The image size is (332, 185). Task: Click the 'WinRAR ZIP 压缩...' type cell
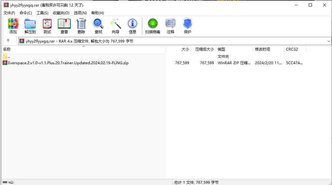234,63
